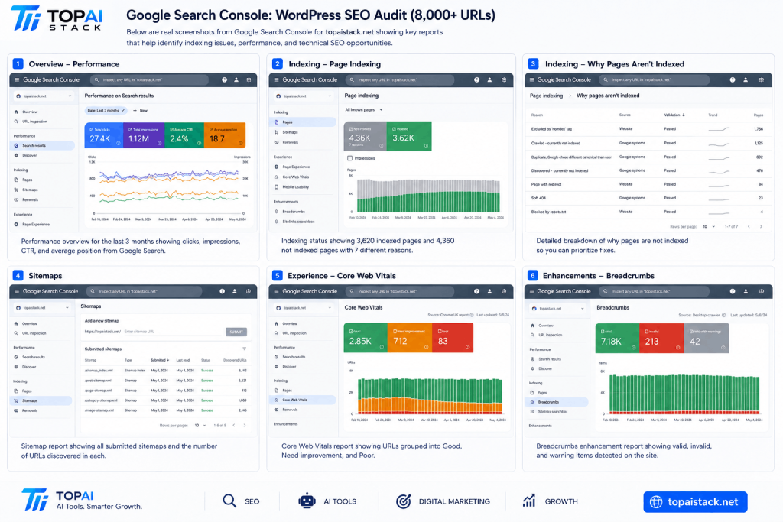Click Enter sitemap URL input field

174,332
